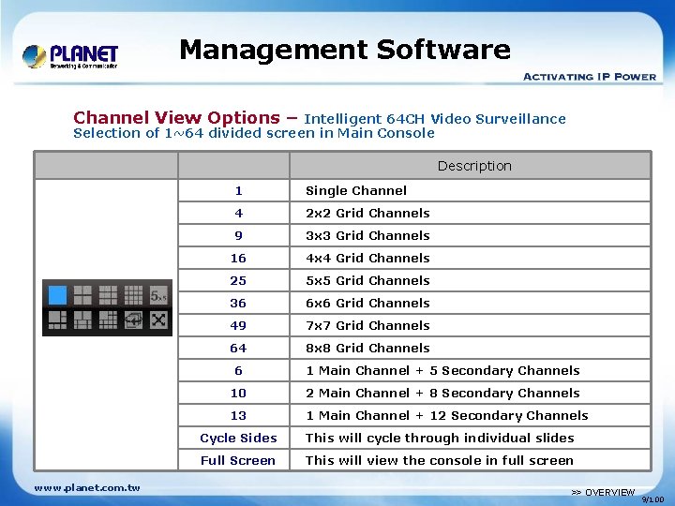
Task: Click the '8x8 Grid Channels' cell
Action: tap(470, 348)
